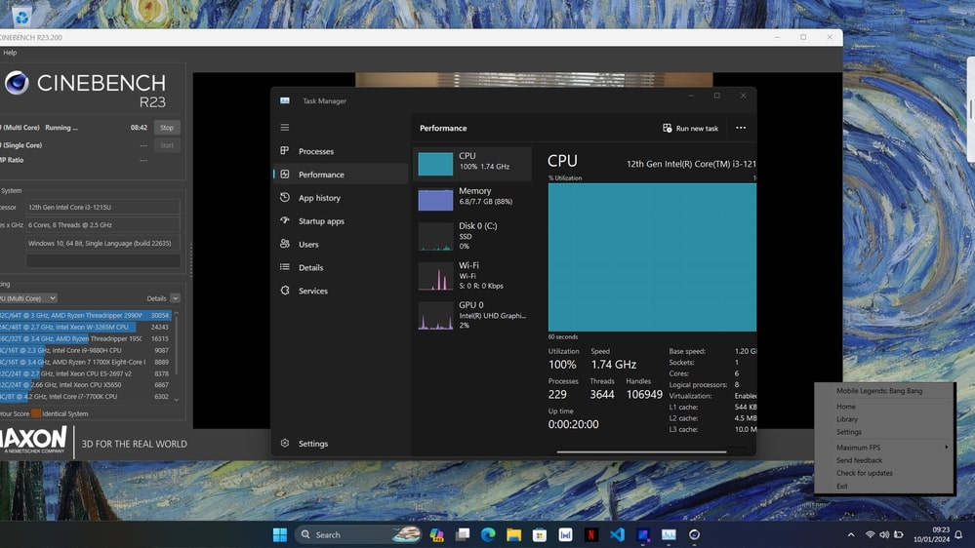Click the Cinebench R23 logo icon
975x548 pixels.
17,83
